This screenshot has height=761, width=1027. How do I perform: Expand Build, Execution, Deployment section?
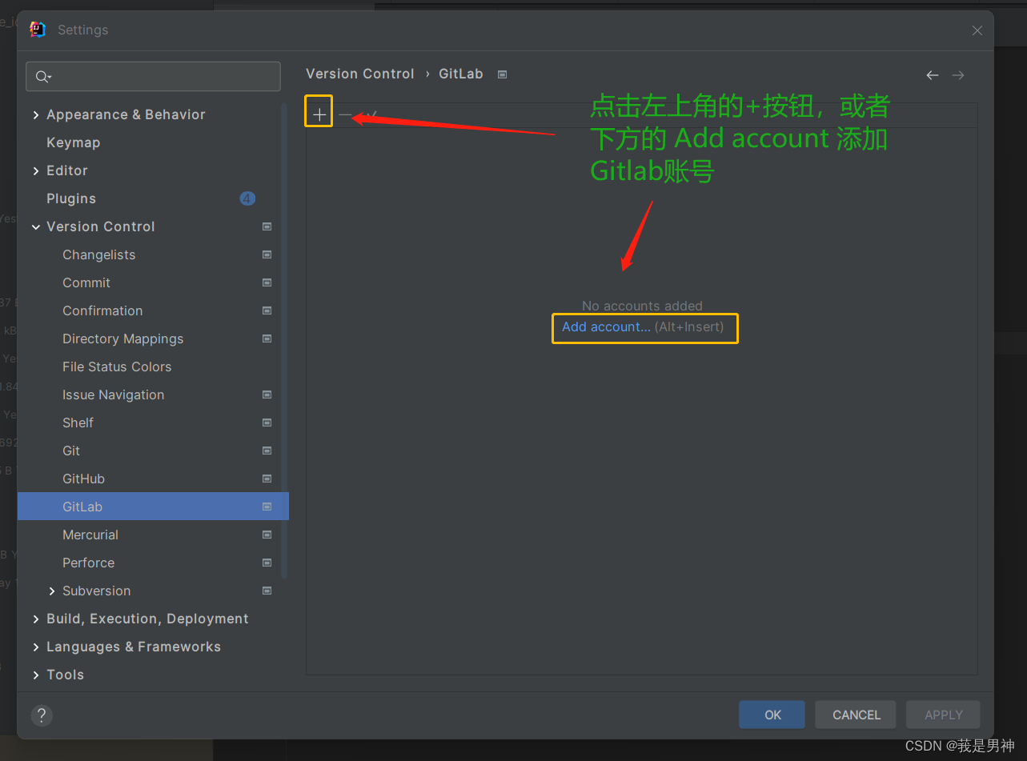(36, 619)
